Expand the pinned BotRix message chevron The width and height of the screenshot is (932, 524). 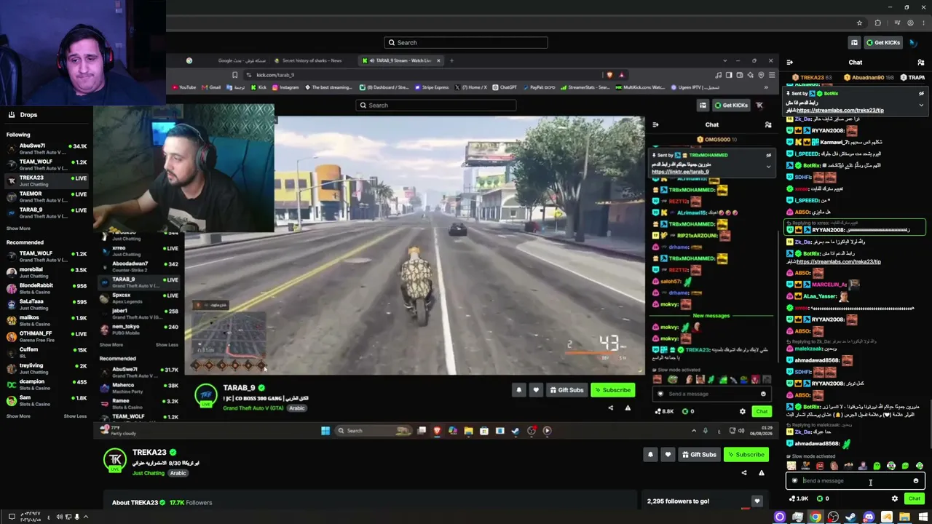(x=921, y=105)
